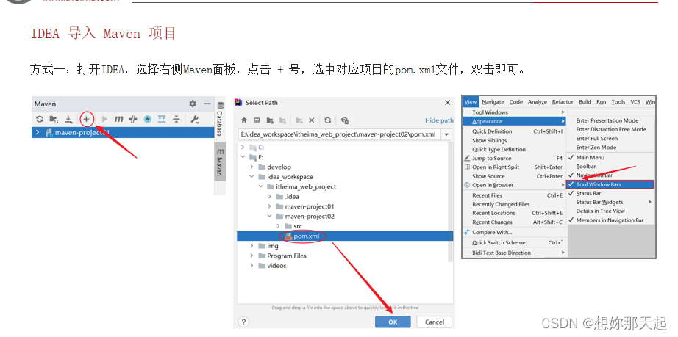The width and height of the screenshot is (678, 337).
Task: Toggle Details in Tree View option
Action: [x=610, y=211]
